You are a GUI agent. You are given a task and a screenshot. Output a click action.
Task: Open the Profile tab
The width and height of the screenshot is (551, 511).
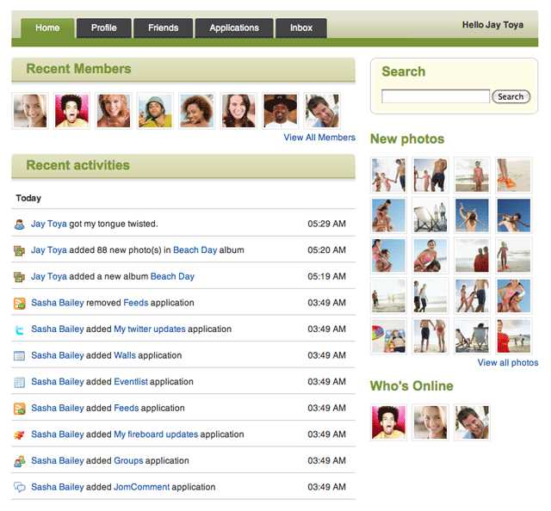103,28
